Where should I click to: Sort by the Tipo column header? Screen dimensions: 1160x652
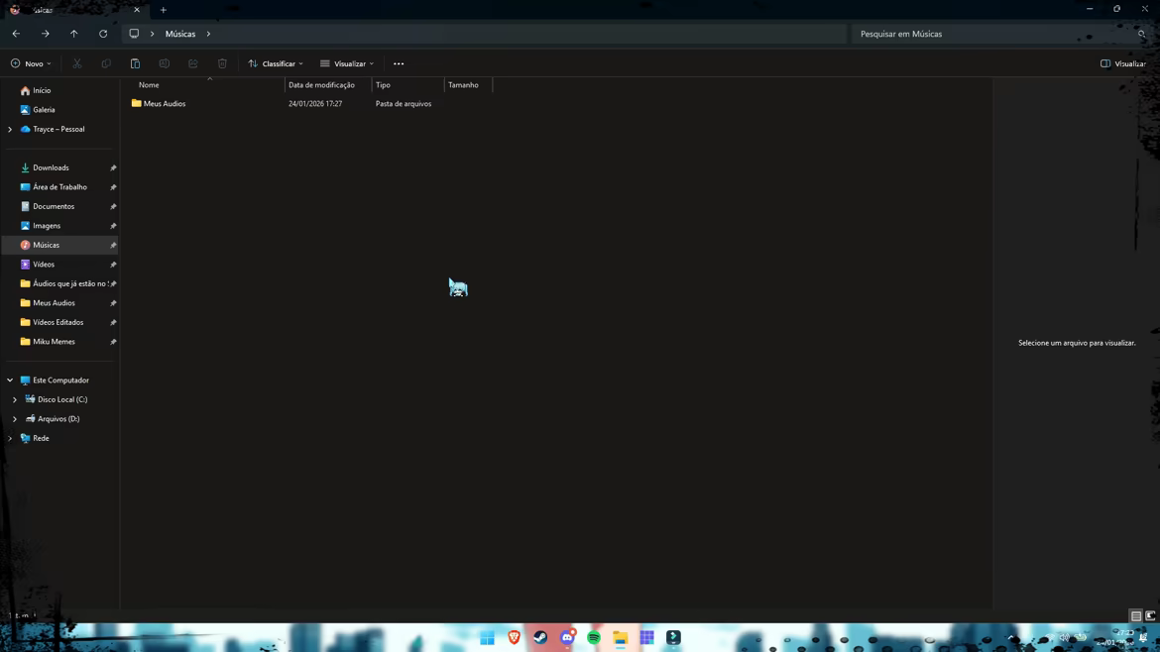pos(407,85)
